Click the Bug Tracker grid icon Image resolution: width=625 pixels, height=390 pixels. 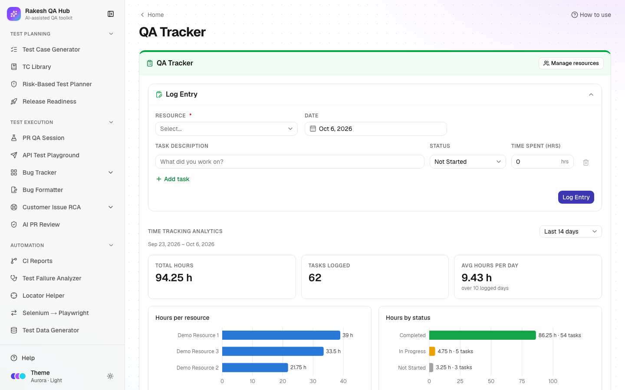point(14,172)
